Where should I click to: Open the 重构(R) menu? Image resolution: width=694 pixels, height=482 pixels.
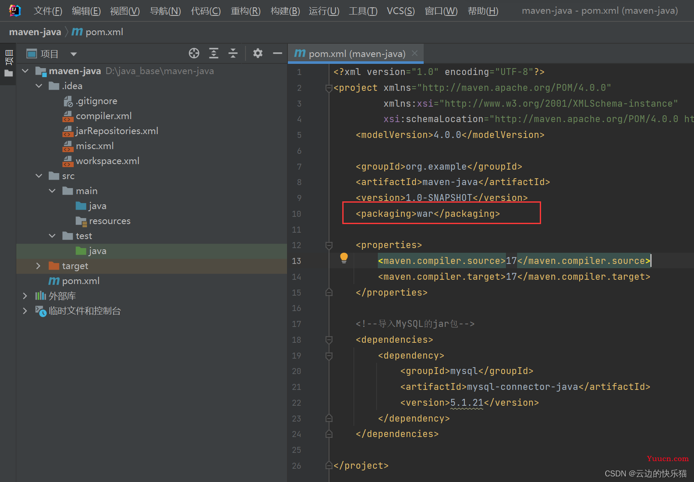[245, 11]
